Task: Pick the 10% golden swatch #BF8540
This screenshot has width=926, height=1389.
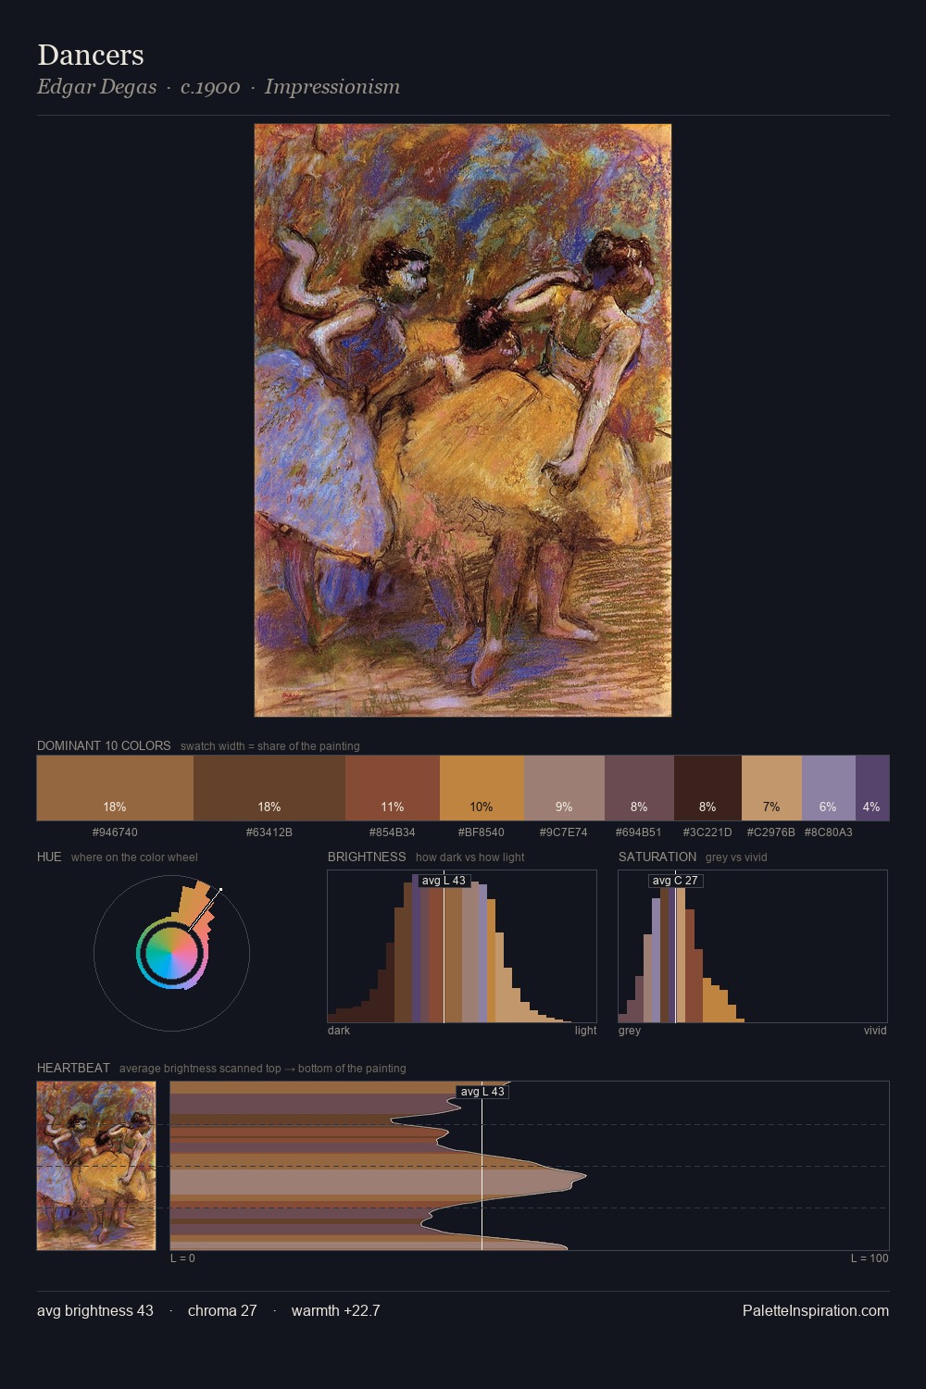Action: pos(482,788)
